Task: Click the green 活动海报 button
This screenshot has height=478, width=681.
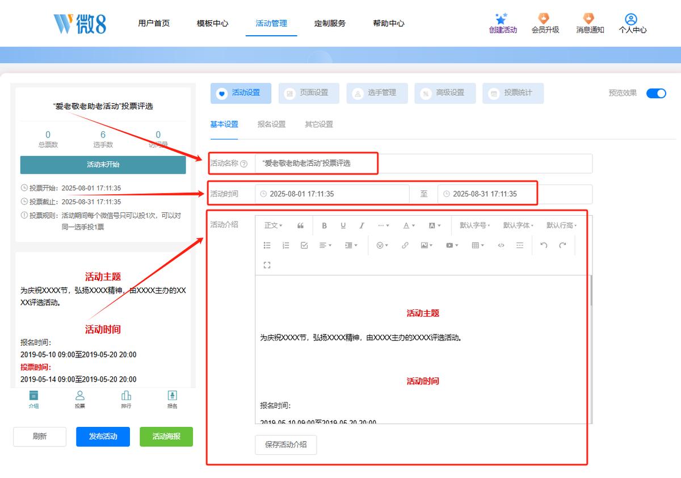Action: [x=166, y=437]
